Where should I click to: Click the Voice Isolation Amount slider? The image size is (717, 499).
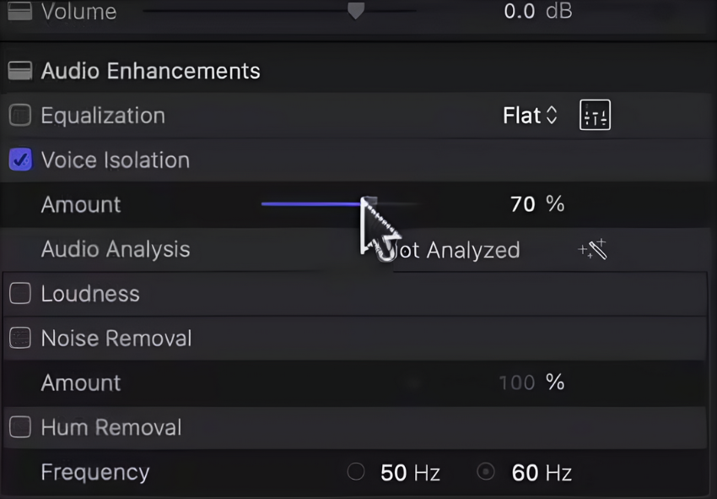point(337,203)
